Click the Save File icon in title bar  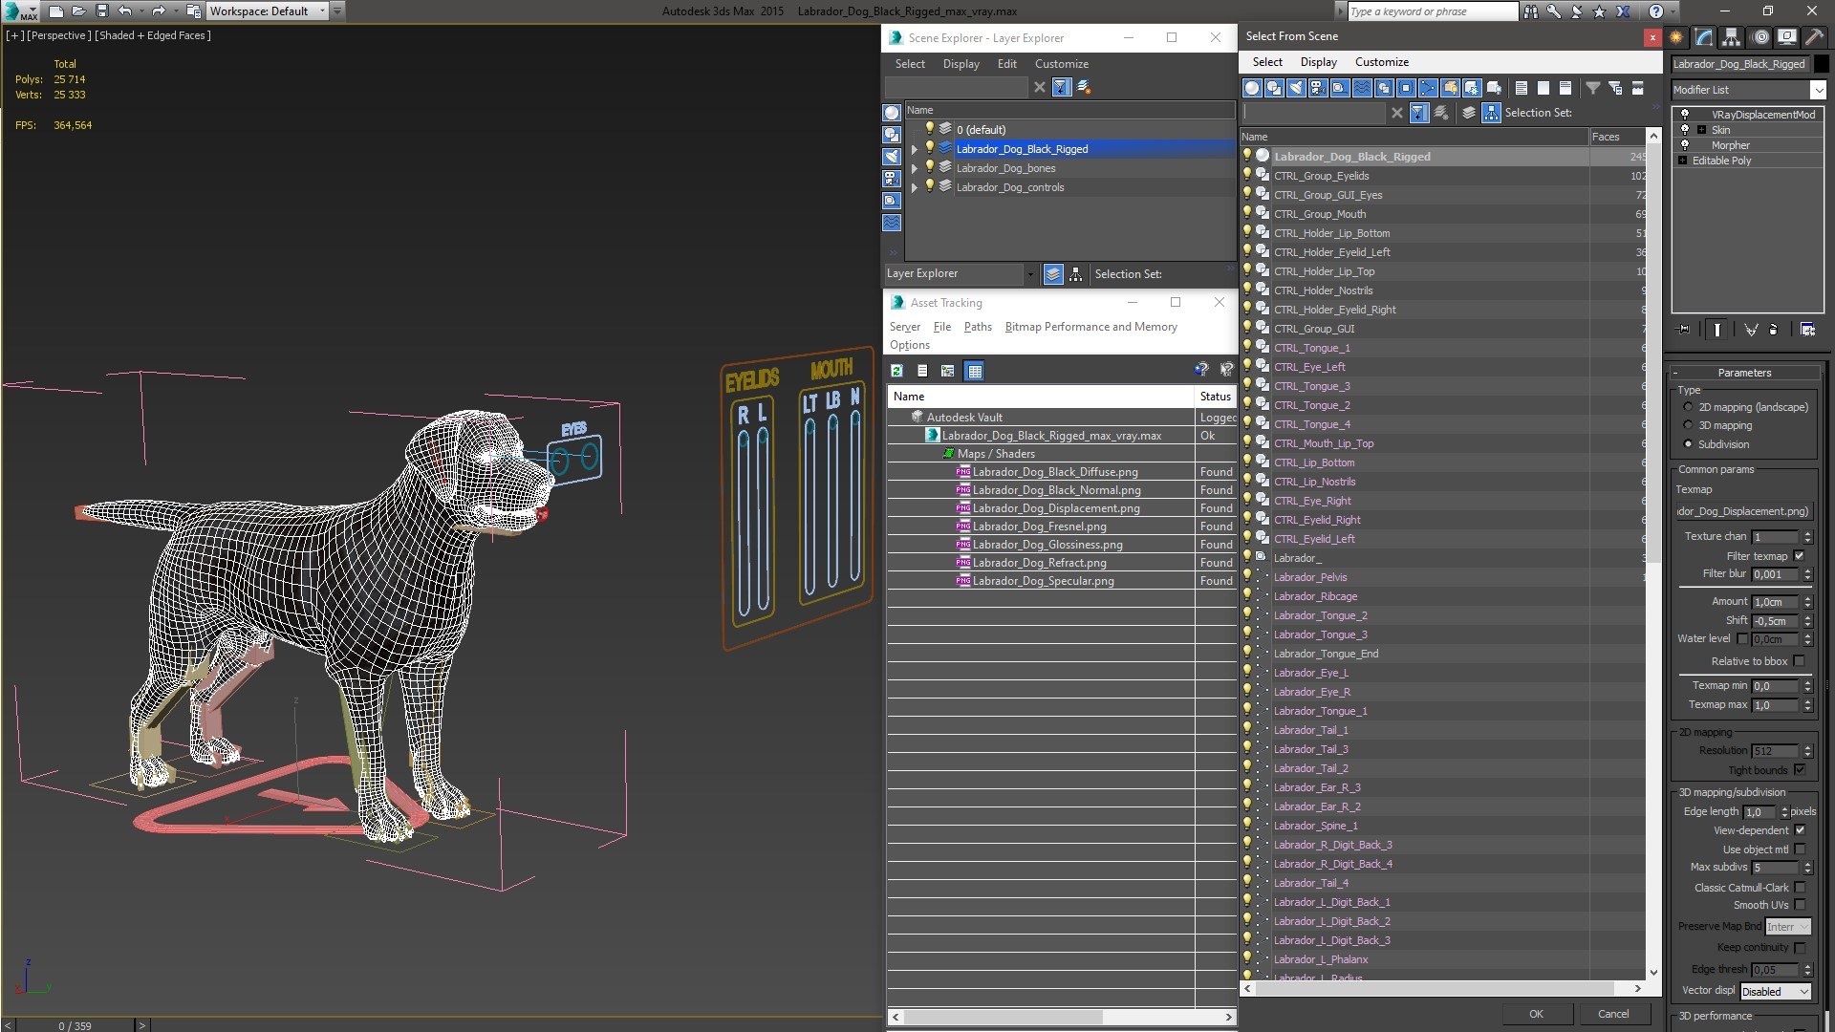(102, 11)
